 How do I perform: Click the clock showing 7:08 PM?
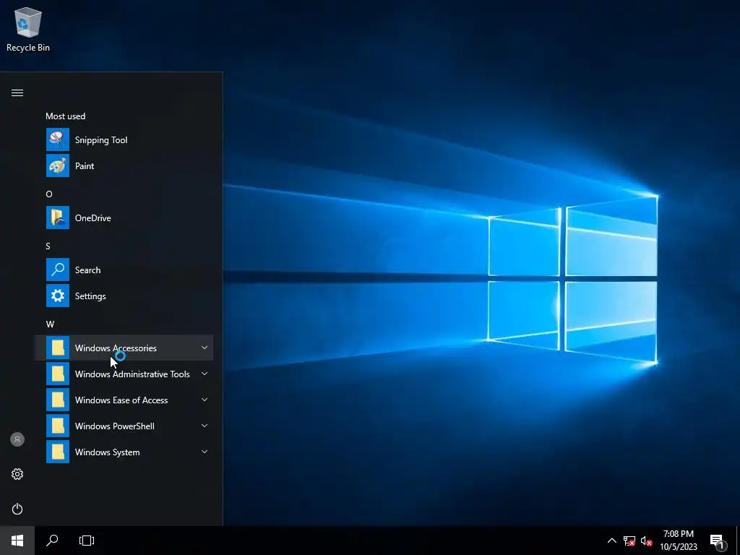[679, 541]
